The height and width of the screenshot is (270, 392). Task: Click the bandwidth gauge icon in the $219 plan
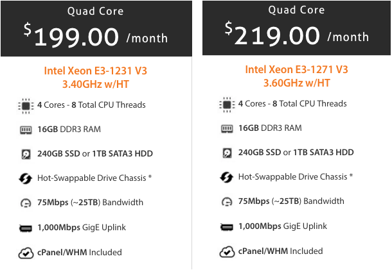click(x=227, y=201)
